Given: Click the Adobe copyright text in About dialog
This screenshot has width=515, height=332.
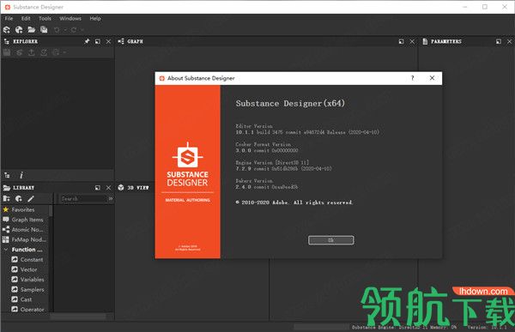Looking at the screenshot, I should [x=294, y=202].
